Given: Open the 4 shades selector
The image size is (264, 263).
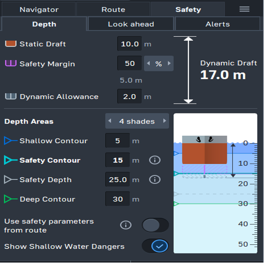Looking at the screenshot, I should pos(137,121).
